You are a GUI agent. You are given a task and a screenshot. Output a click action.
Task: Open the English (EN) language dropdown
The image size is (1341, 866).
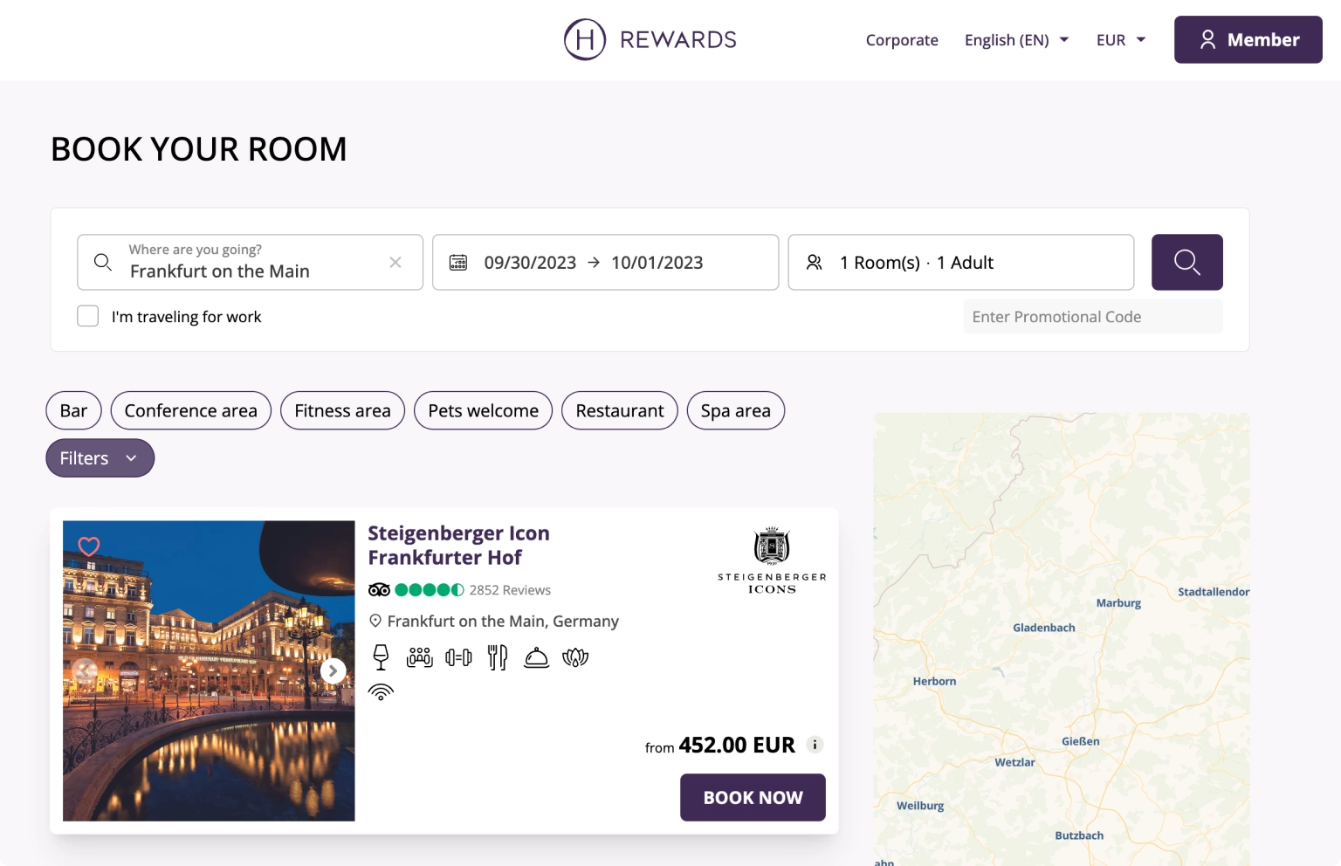tap(1016, 40)
